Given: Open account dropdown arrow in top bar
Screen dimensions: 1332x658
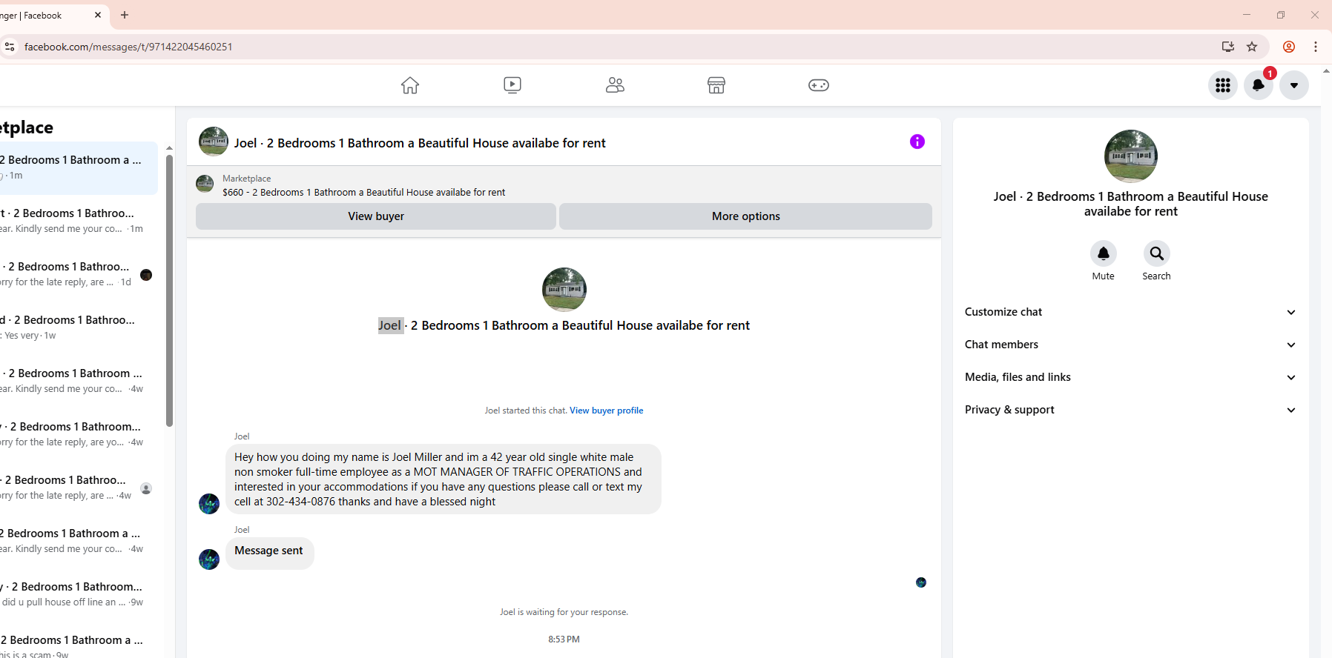Looking at the screenshot, I should click(x=1294, y=85).
